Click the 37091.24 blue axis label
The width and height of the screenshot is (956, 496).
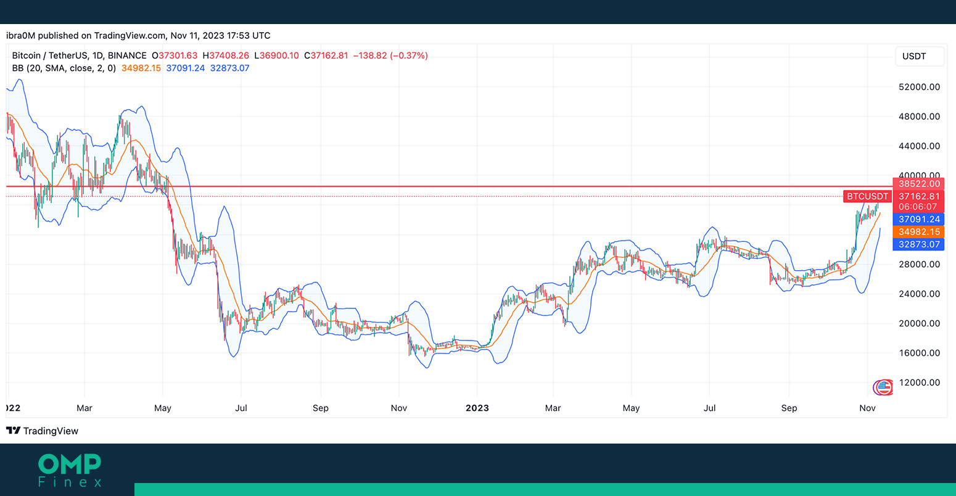point(919,219)
